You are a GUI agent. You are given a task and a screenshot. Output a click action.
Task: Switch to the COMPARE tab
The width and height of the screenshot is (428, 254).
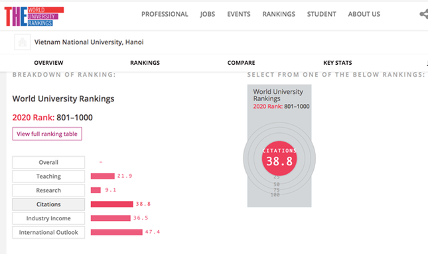[x=241, y=63]
